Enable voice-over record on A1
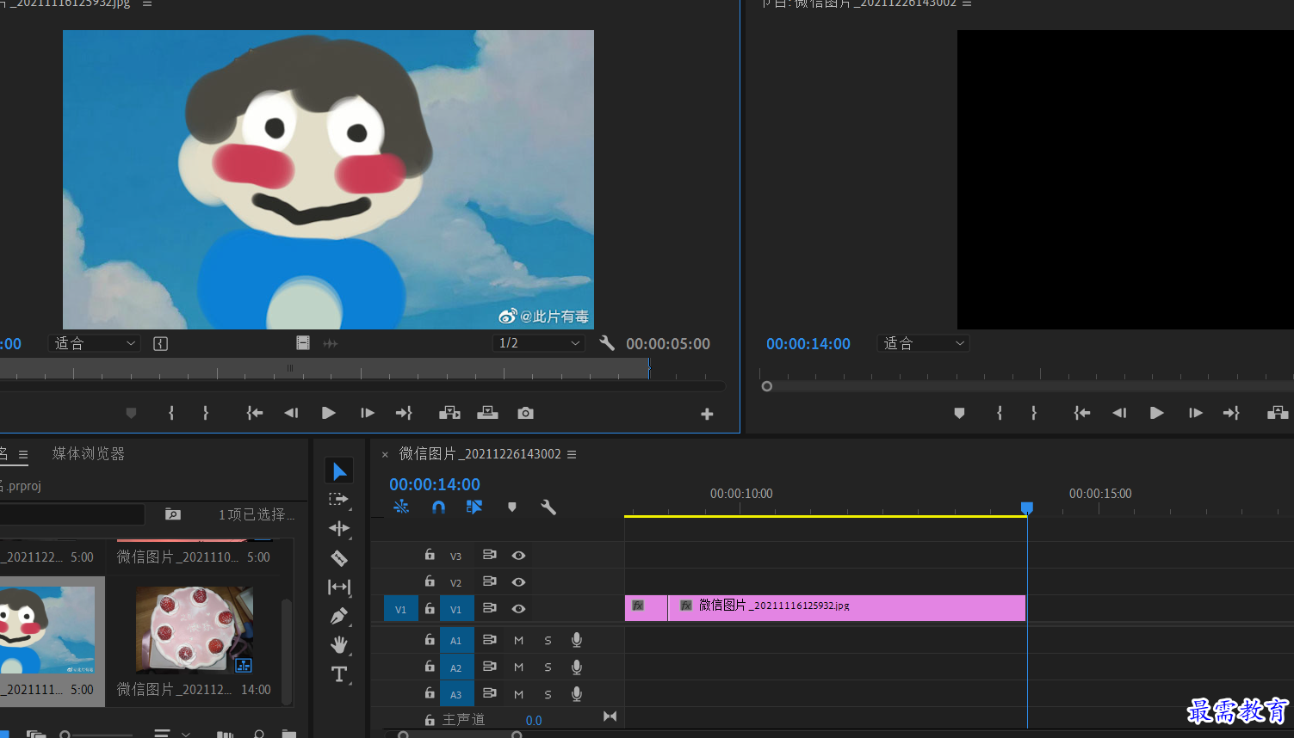 (x=577, y=640)
